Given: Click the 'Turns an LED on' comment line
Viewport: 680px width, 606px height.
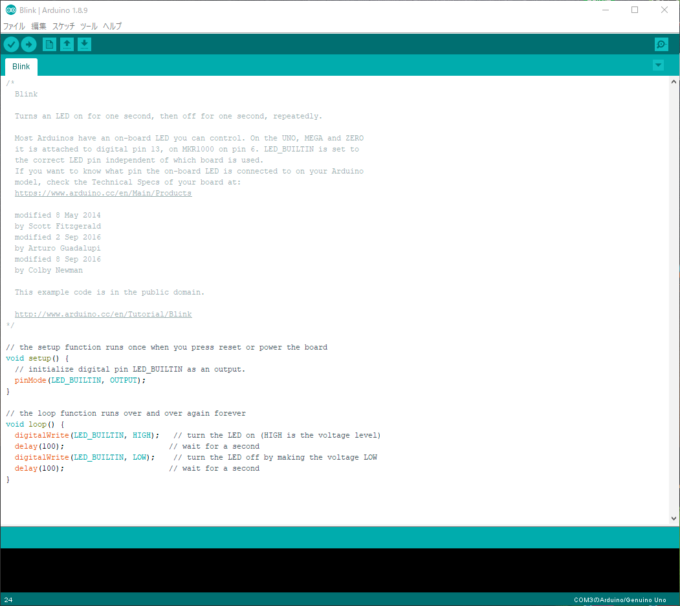Looking at the screenshot, I should point(169,117).
